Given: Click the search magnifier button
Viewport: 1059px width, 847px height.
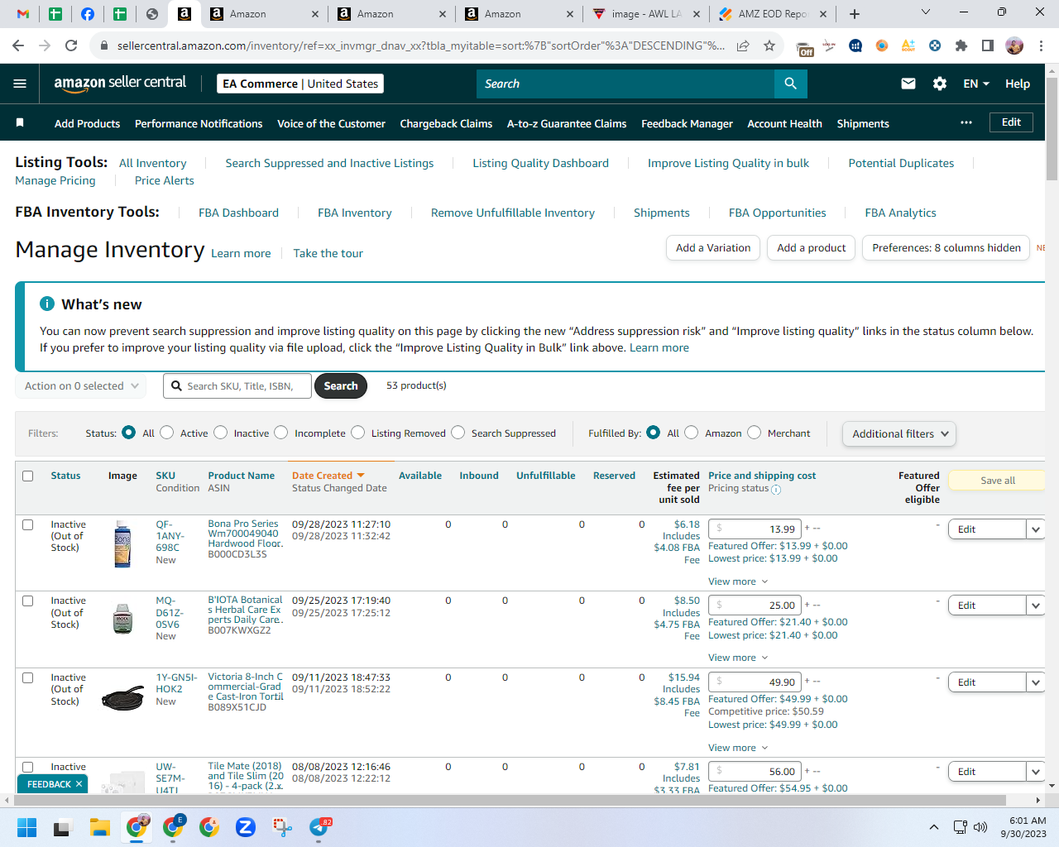Looking at the screenshot, I should click(x=790, y=84).
